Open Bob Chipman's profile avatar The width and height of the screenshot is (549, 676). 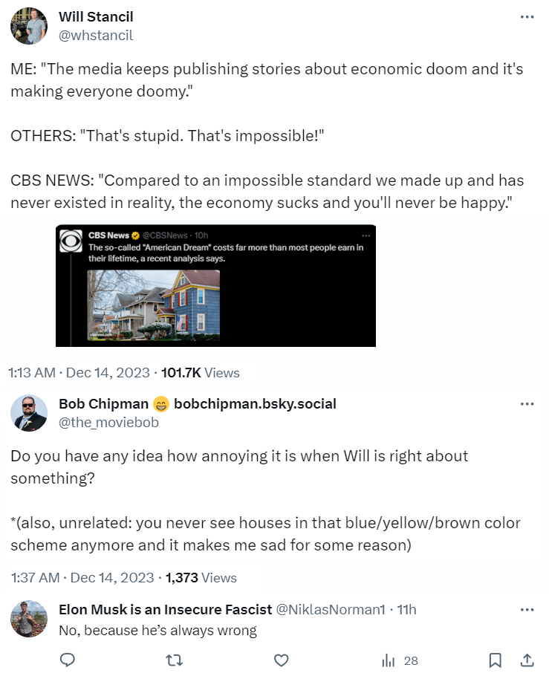29,413
